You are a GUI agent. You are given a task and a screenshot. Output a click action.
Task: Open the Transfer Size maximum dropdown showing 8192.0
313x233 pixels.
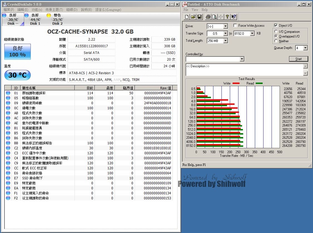(252, 34)
